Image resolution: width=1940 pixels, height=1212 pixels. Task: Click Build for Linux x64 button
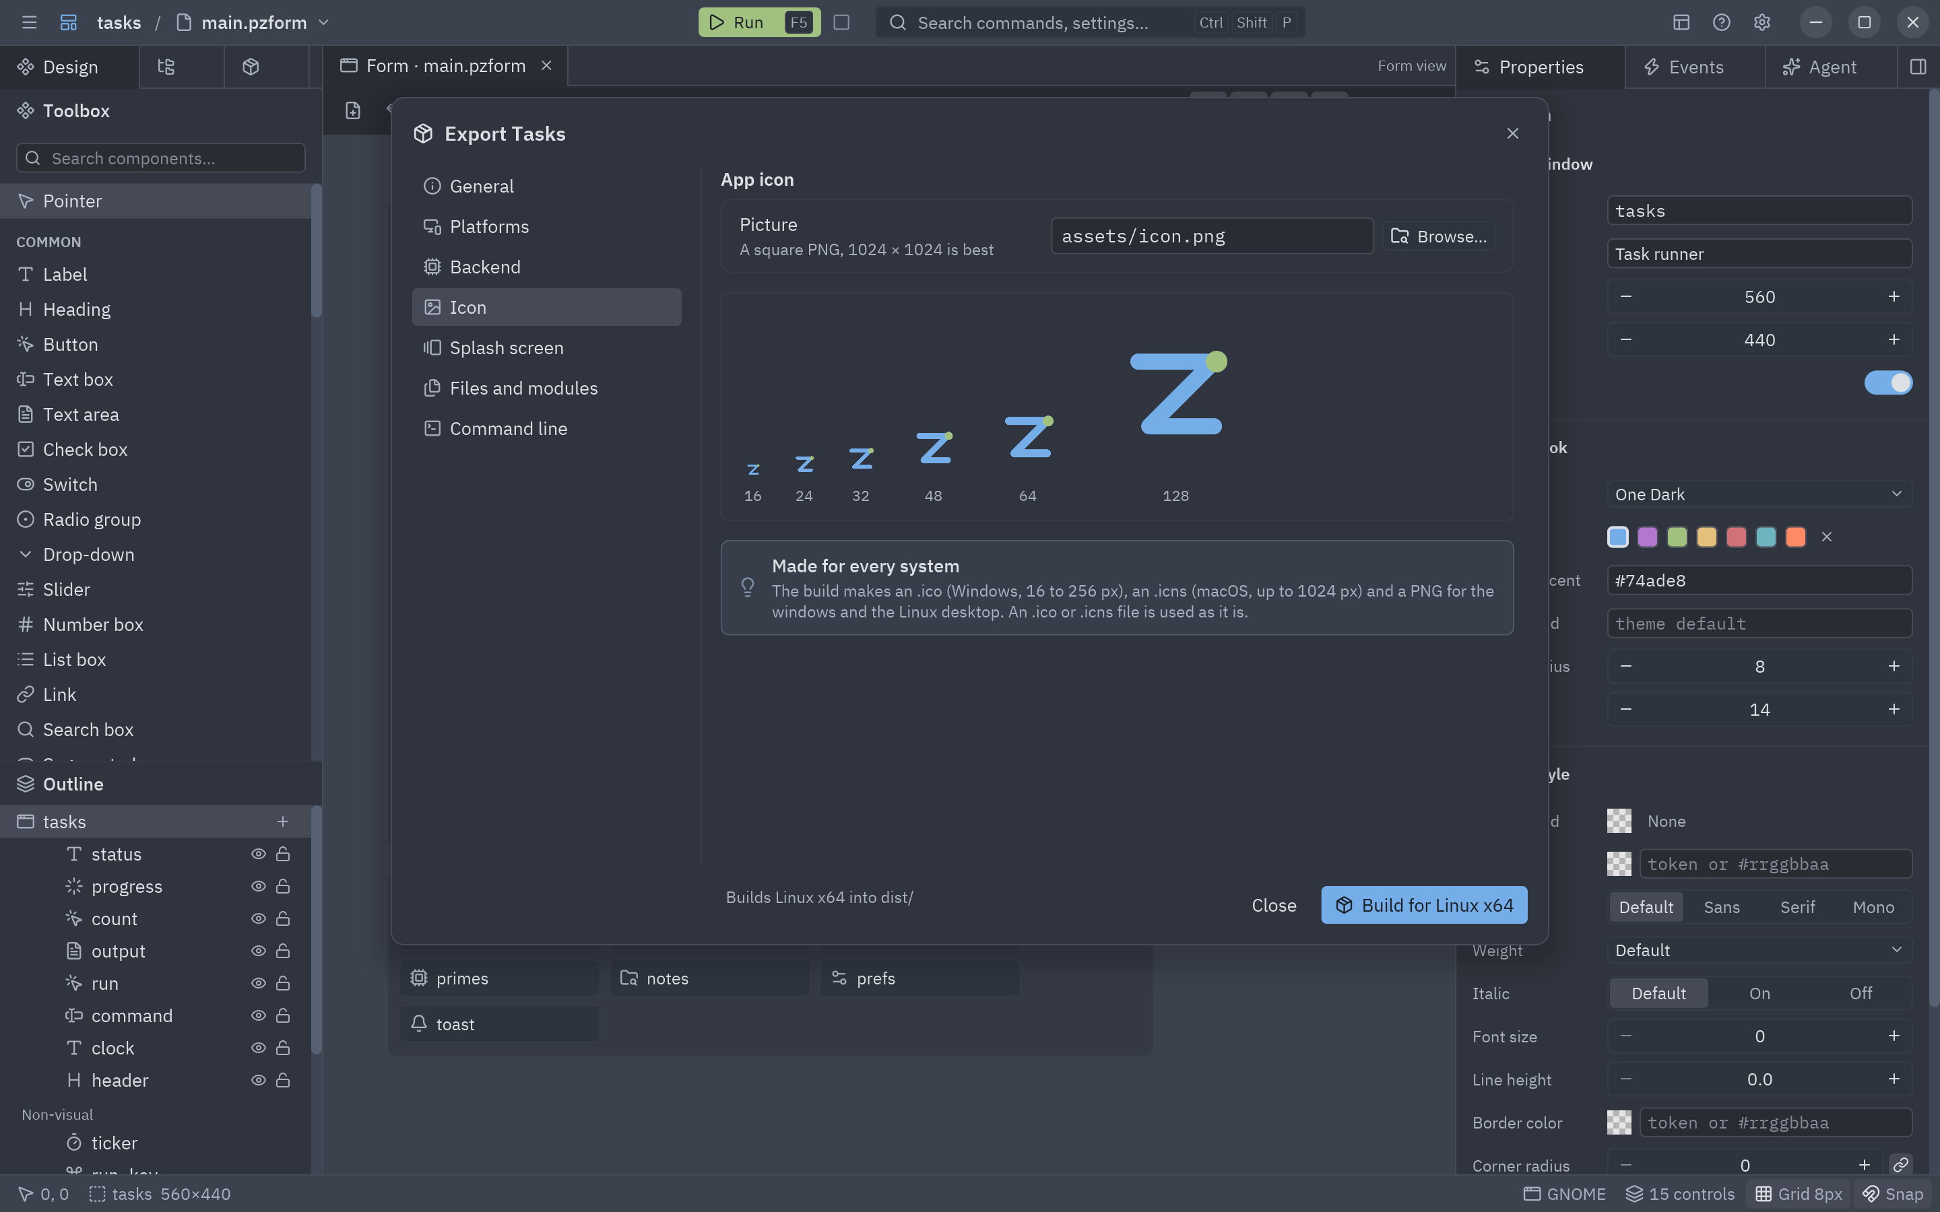(x=1424, y=905)
